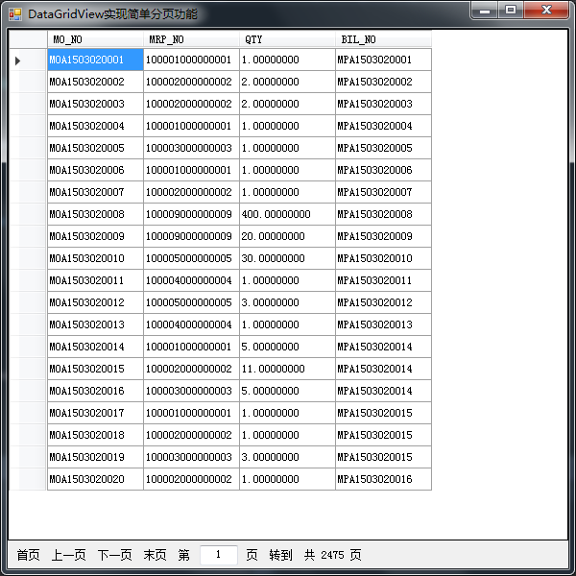Close the DataGridView window

[x=546, y=10]
